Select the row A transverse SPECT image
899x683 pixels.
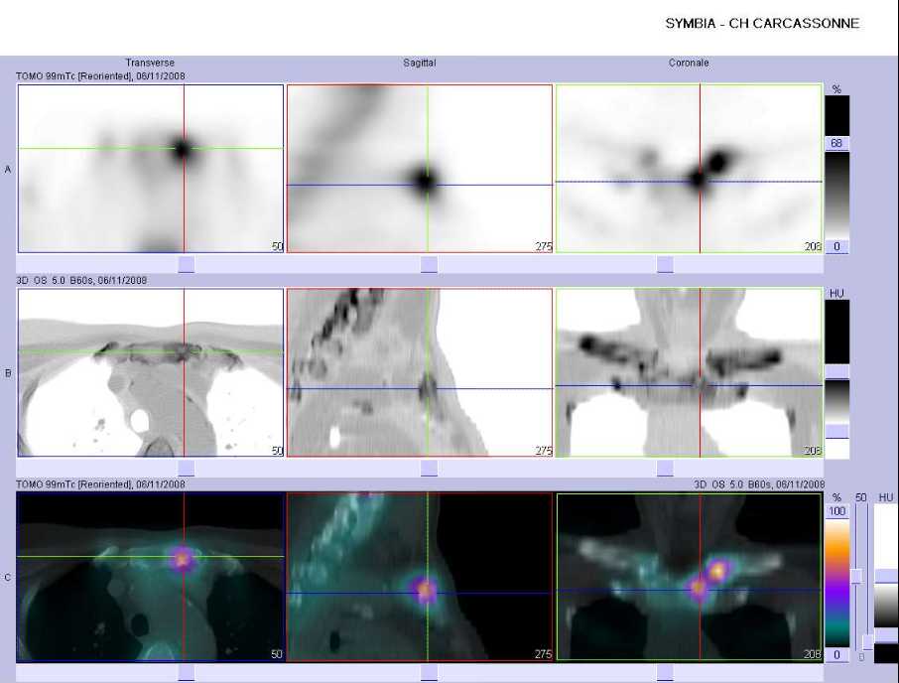[x=150, y=169]
